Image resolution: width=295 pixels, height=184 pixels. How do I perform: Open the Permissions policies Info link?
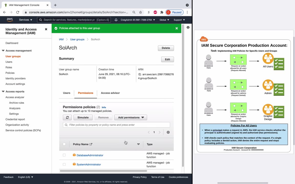point(104,107)
